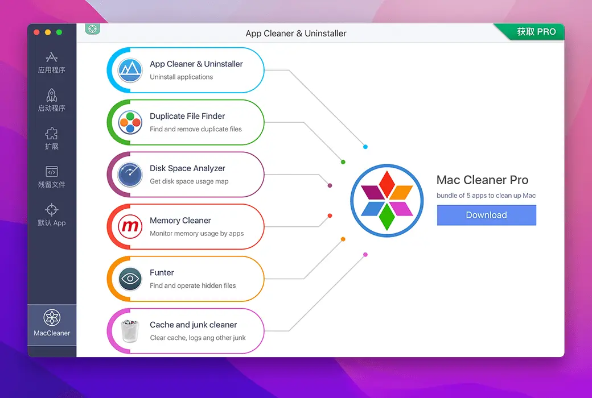Open the 启动程序 rocket section
This screenshot has height=398, width=592.
click(x=52, y=100)
